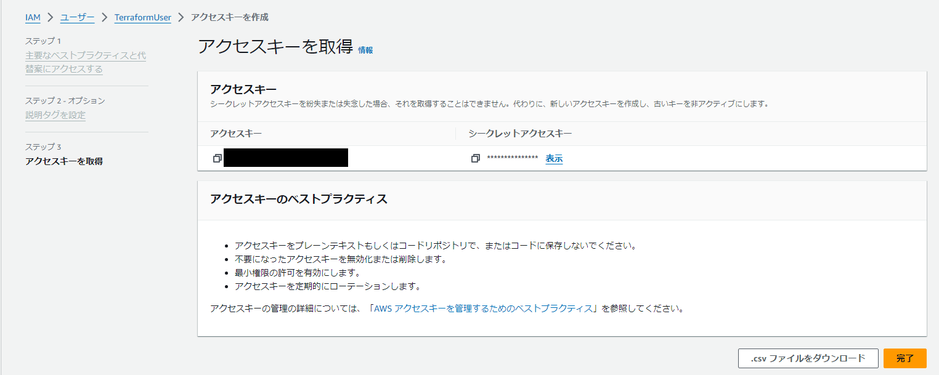Reveal the secret key with 表示 link
This screenshot has width=939, height=375.
tap(554, 158)
